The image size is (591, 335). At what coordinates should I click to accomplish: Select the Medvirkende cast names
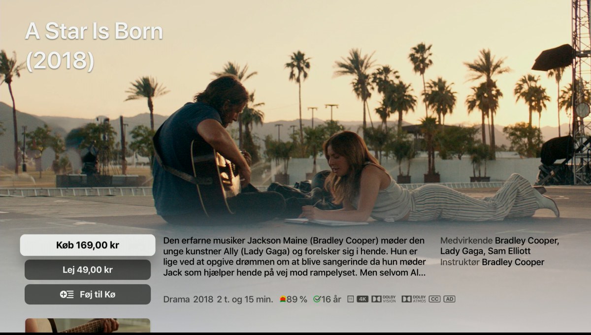[x=499, y=246]
